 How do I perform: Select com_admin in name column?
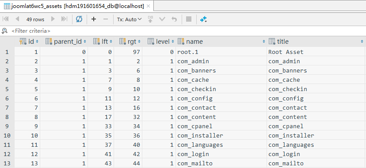[x=221, y=61]
